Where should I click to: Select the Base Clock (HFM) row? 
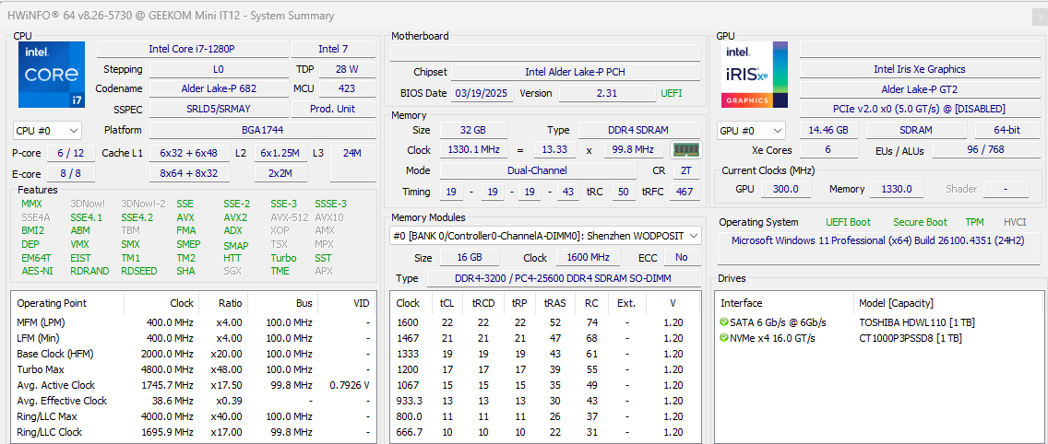(193, 354)
